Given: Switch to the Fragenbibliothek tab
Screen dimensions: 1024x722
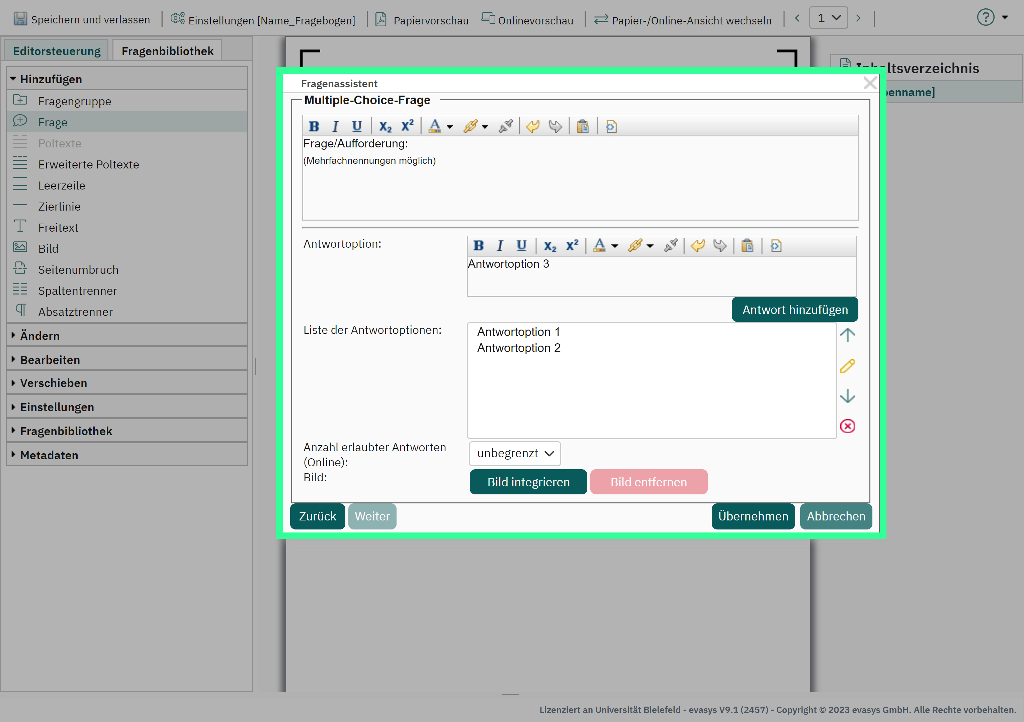Looking at the screenshot, I should point(167,51).
